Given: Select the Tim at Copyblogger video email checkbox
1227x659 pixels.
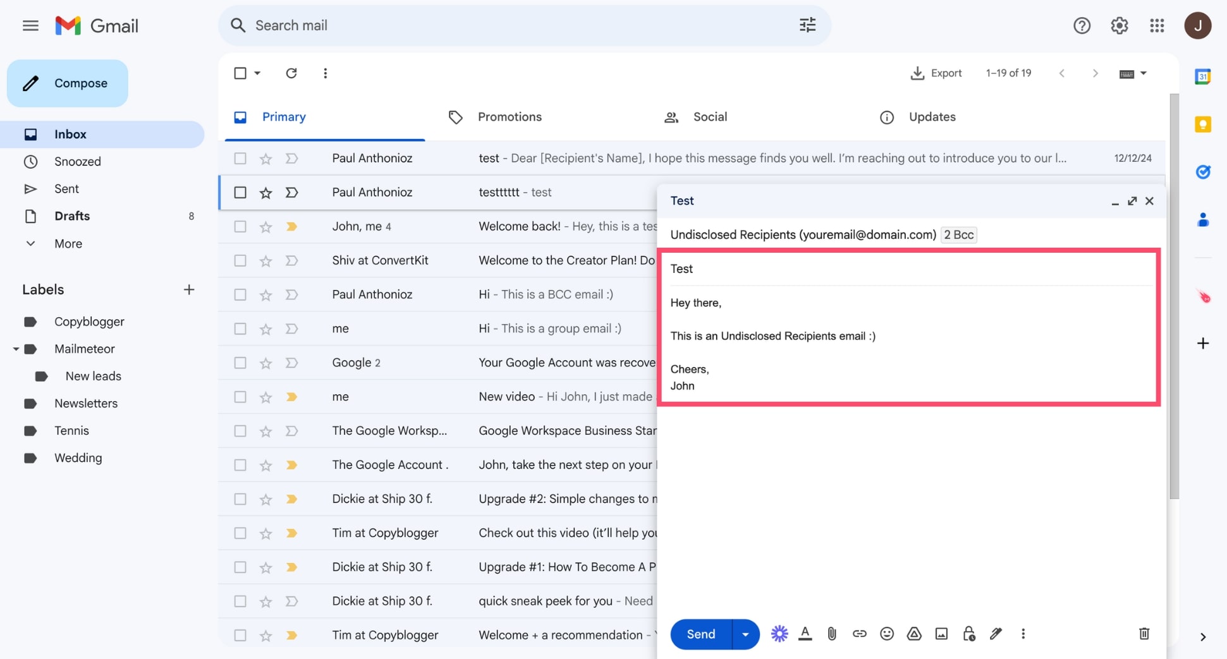Looking at the screenshot, I should [x=240, y=533].
